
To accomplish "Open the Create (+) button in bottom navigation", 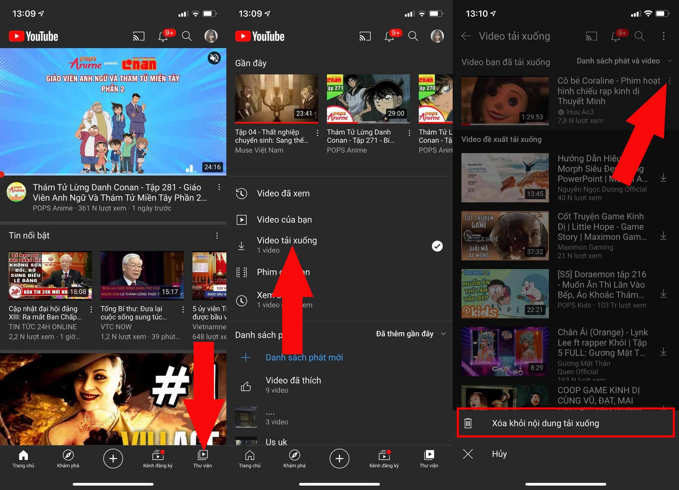I will (113, 458).
